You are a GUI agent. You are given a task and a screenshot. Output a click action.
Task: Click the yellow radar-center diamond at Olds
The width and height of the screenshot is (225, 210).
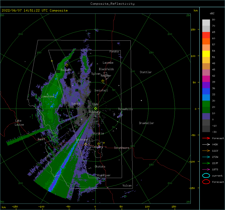coord(95,109)
